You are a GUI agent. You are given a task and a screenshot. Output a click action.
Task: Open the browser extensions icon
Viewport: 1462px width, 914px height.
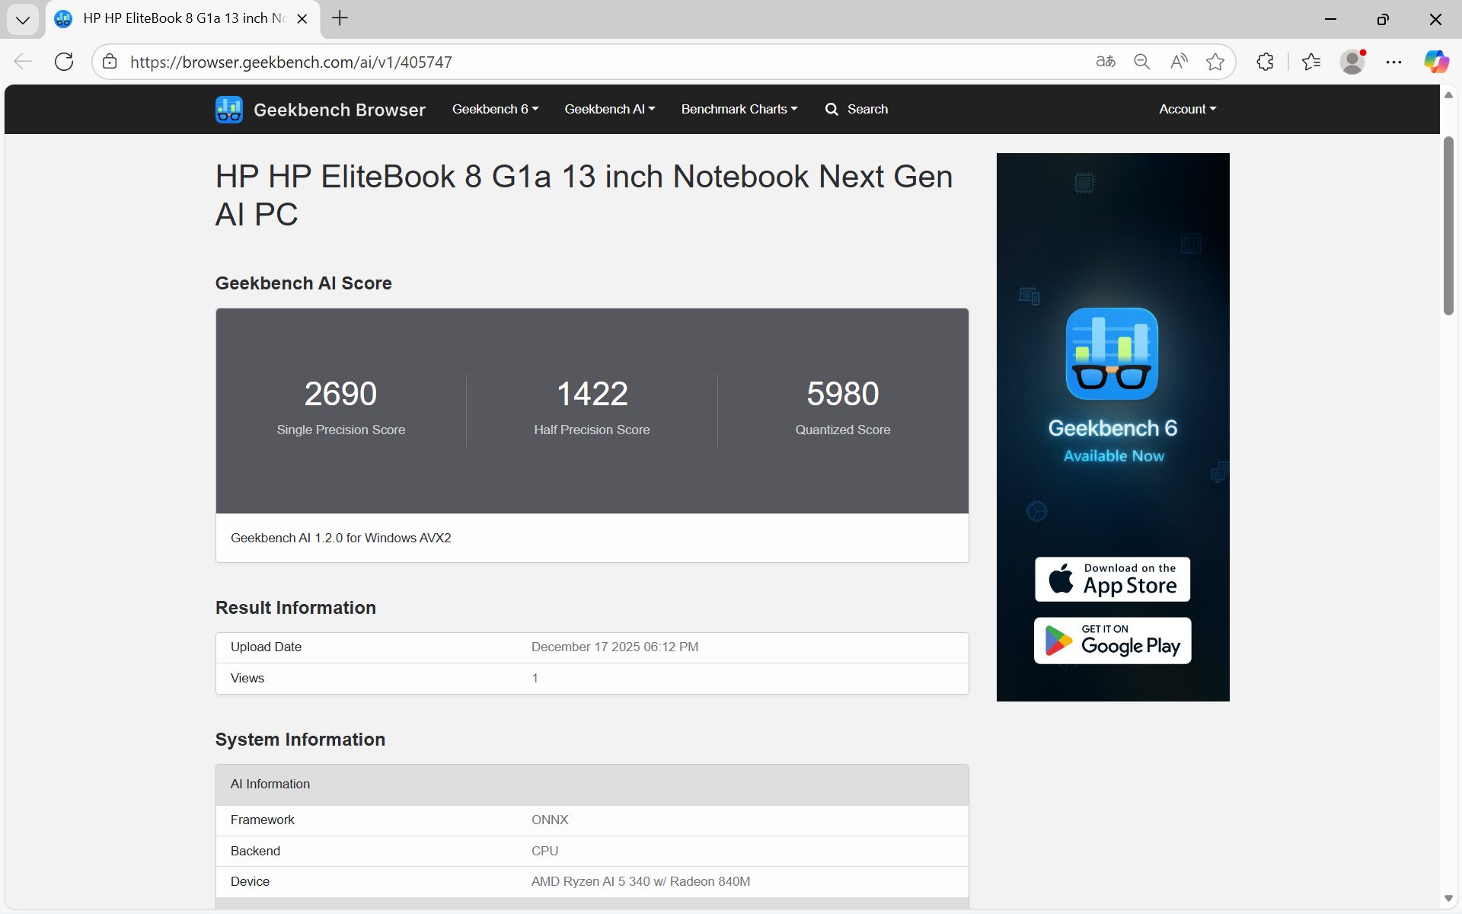click(1264, 62)
